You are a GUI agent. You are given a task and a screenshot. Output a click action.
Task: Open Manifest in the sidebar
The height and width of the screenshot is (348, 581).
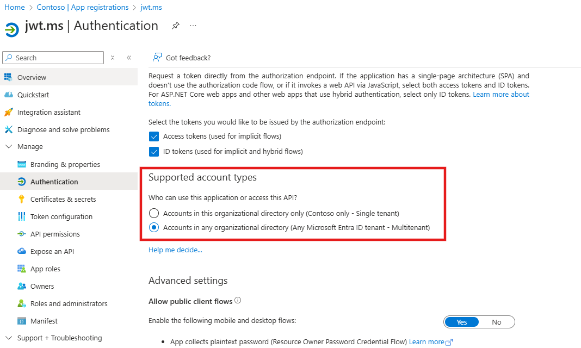[x=69, y=321]
